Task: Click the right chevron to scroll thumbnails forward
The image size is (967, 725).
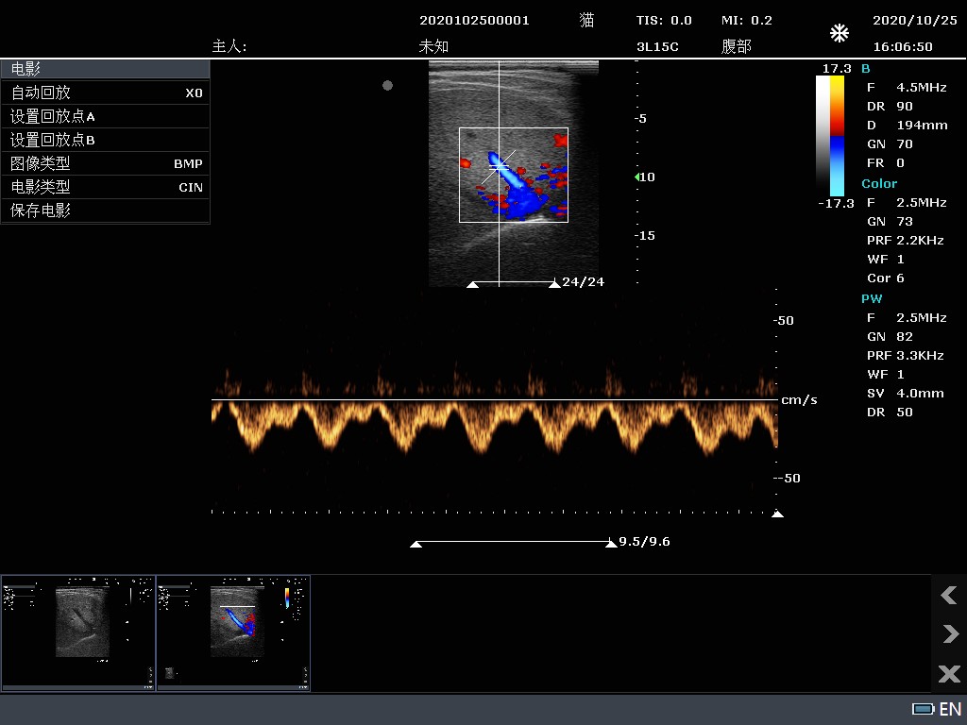Action: [x=948, y=634]
